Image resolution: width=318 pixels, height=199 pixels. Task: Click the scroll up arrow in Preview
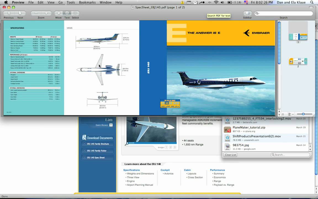tap(279, 111)
